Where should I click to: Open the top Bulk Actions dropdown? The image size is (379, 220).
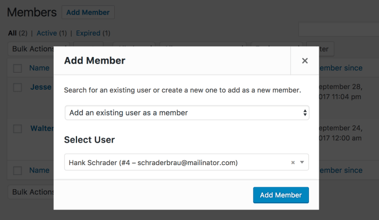coord(32,49)
